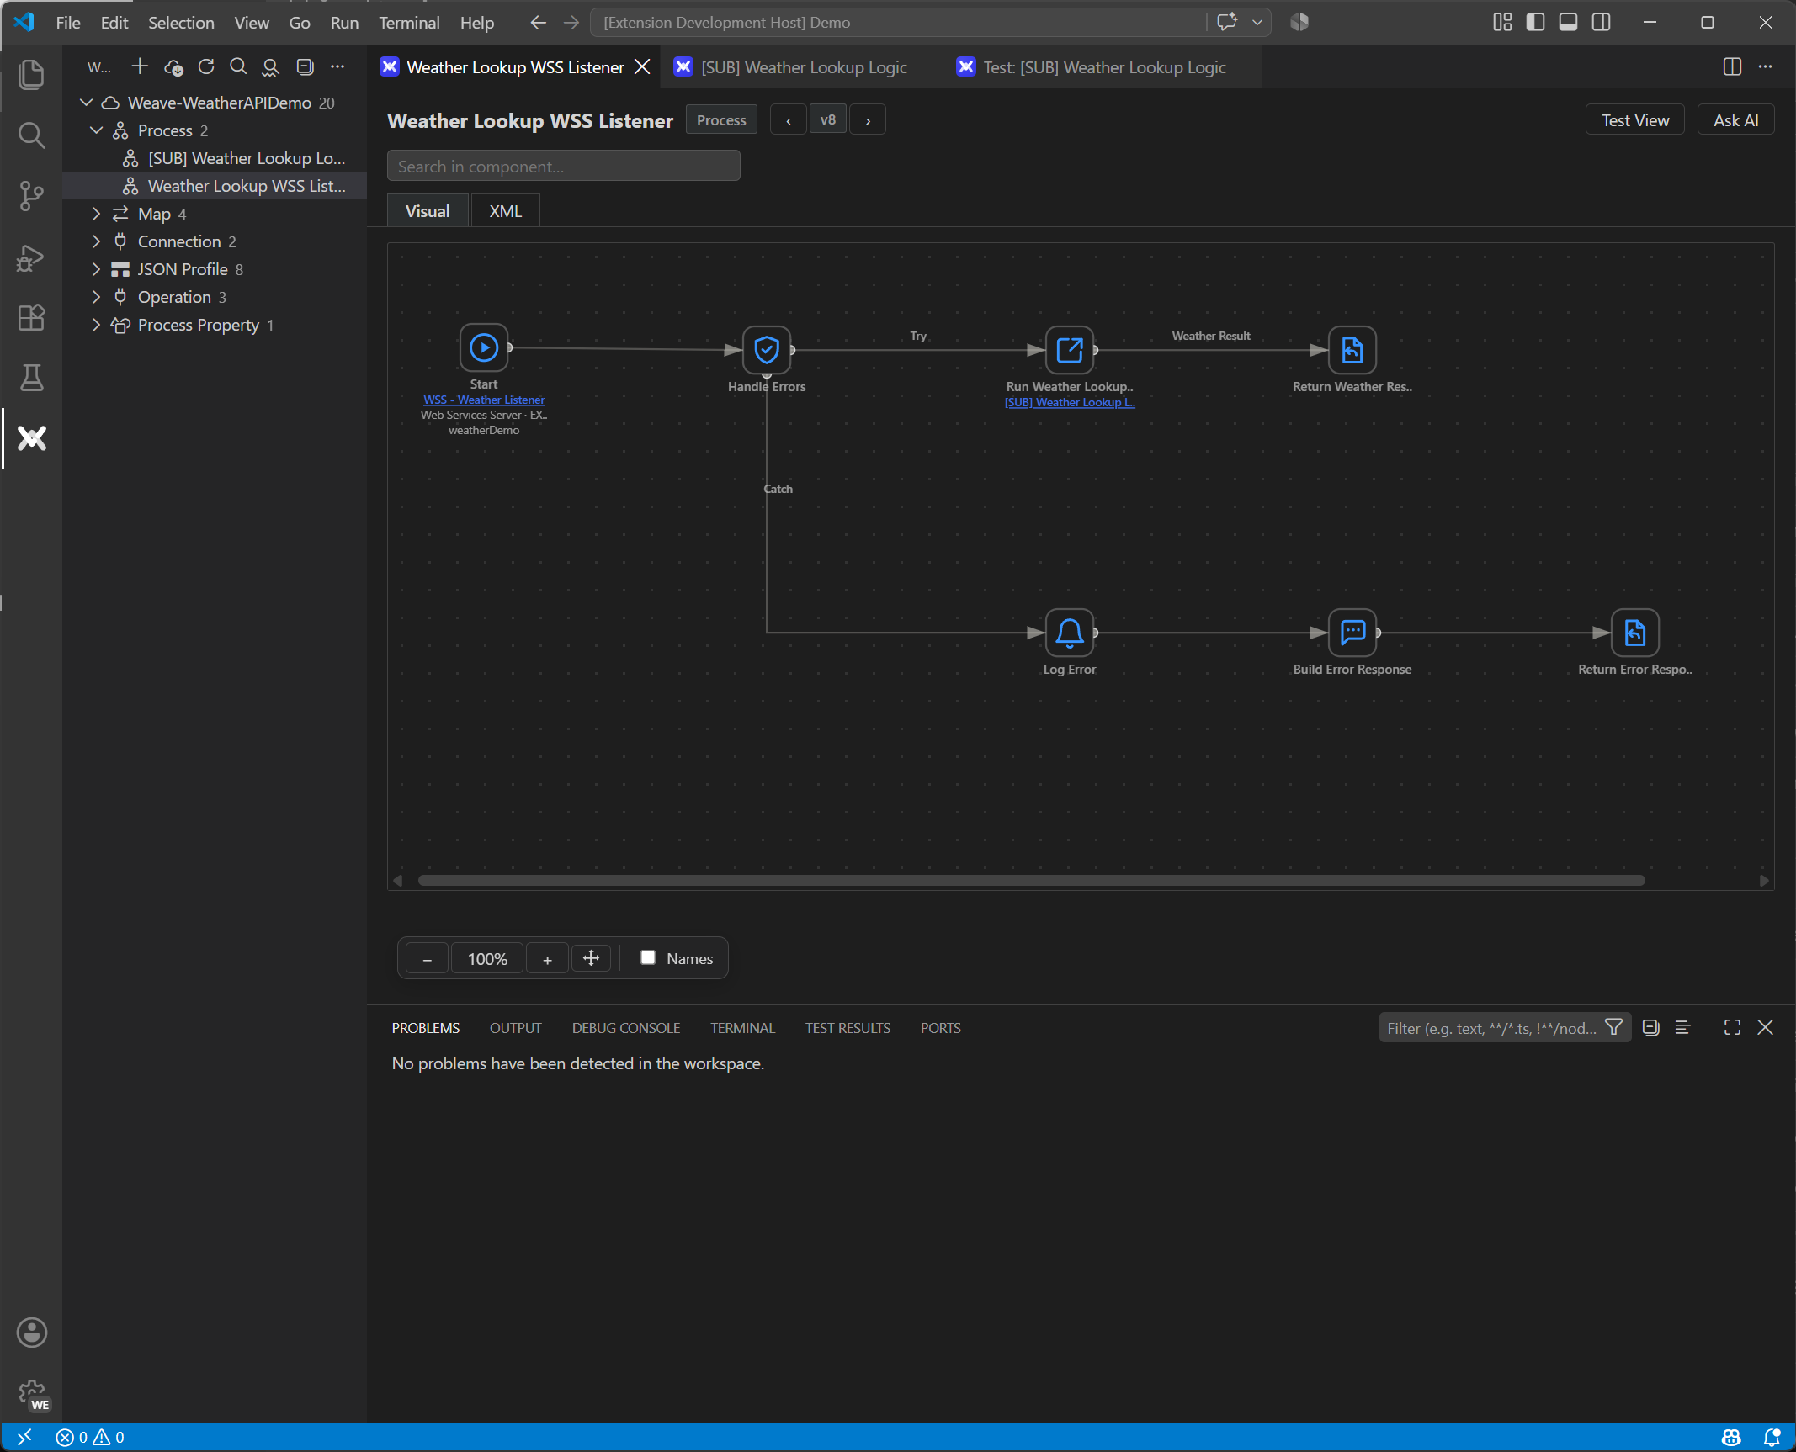Switch to [SUB] Weather Lookup Logic tab
Screen dimensions: 1796x1452
[x=803, y=67]
